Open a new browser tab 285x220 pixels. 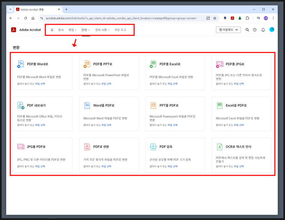(x=66, y=9)
